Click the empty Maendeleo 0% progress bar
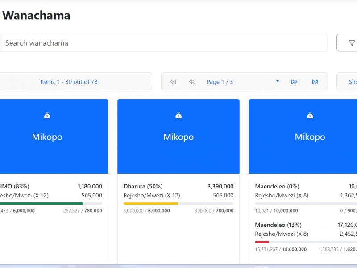 pos(306,204)
